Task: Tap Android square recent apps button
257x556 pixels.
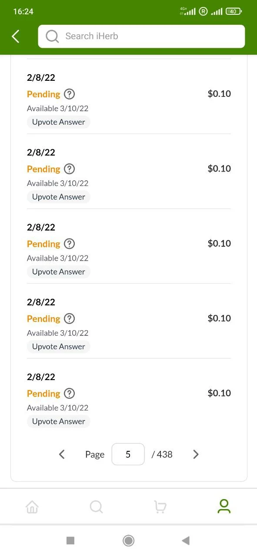Action: point(70,540)
